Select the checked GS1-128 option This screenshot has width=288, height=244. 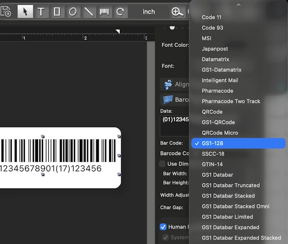click(238, 143)
